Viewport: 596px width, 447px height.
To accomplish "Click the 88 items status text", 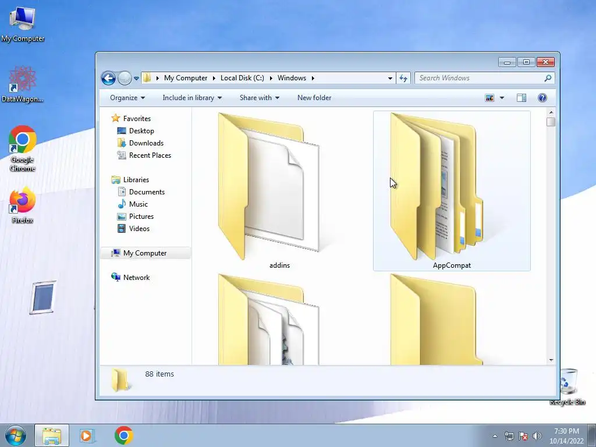I will point(159,374).
